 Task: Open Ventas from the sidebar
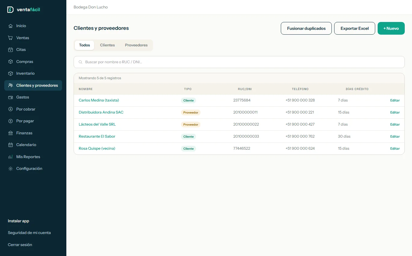pyautogui.click(x=33, y=38)
